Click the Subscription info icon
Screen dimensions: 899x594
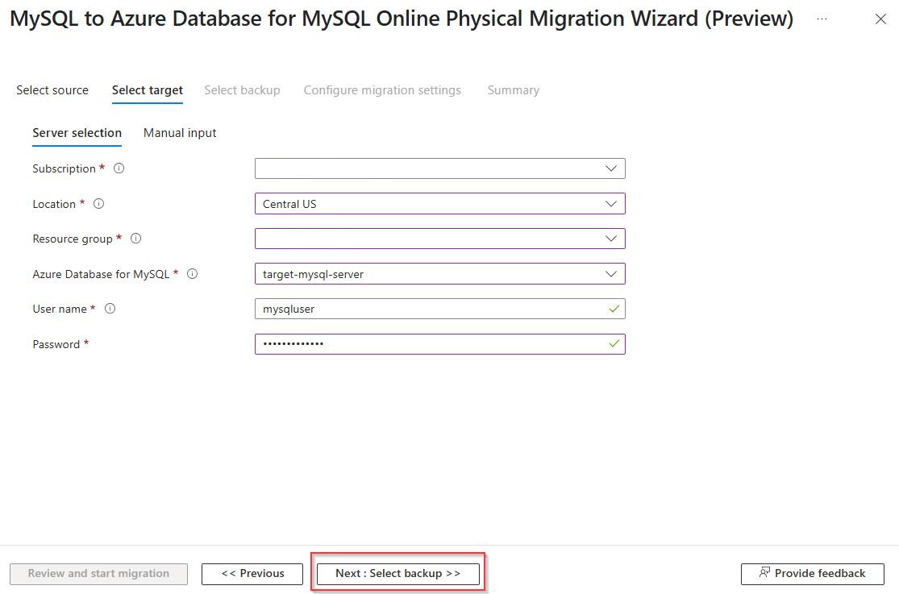click(119, 168)
